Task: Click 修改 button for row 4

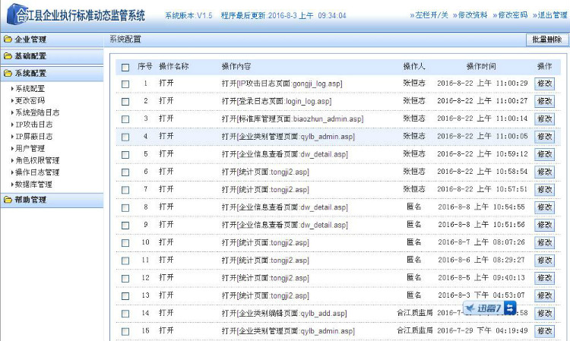Action: pyautogui.click(x=545, y=137)
